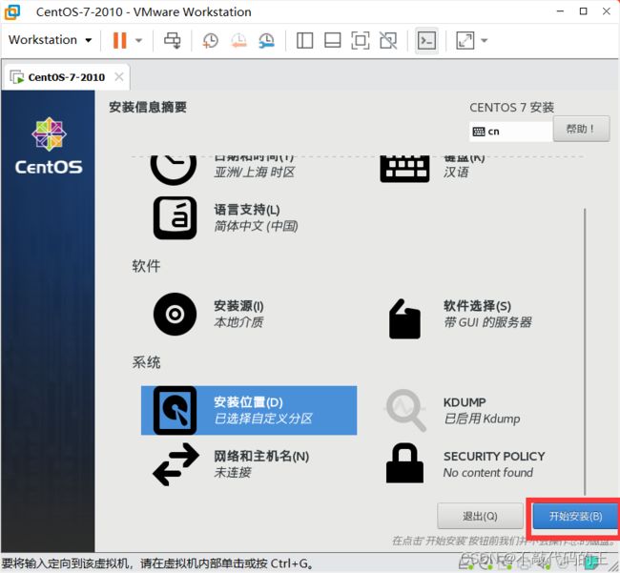Click the cn keyboard layout indicator

point(510,132)
